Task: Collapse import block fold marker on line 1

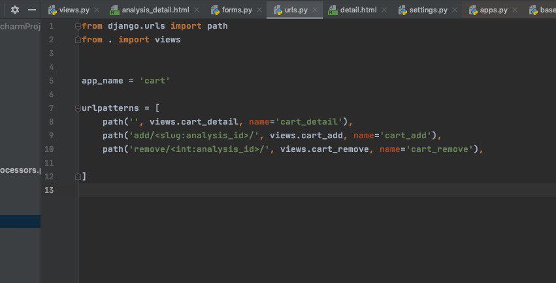Action: tap(78, 26)
